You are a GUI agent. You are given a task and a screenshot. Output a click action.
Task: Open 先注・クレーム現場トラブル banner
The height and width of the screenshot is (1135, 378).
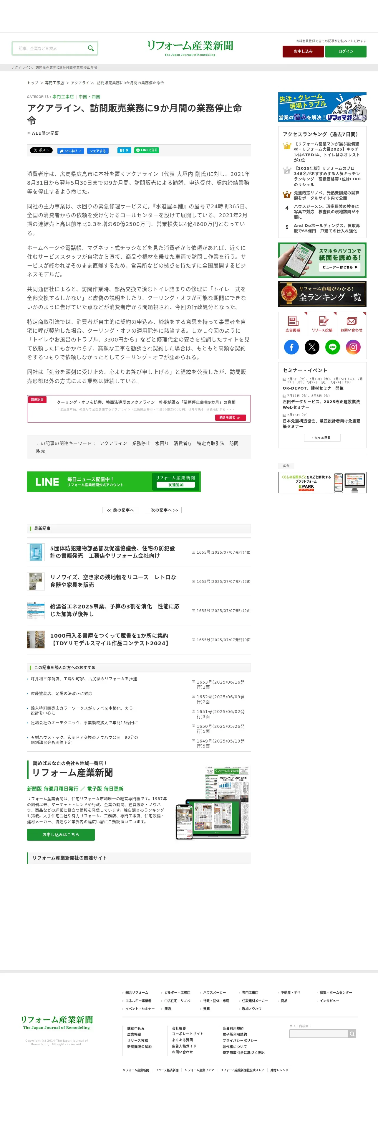(x=322, y=107)
